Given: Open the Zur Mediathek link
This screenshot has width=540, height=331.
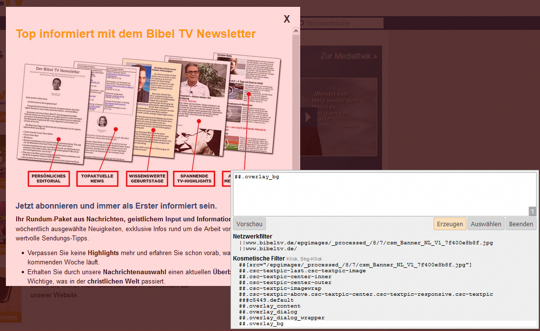Looking at the screenshot, I should click(x=349, y=56).
